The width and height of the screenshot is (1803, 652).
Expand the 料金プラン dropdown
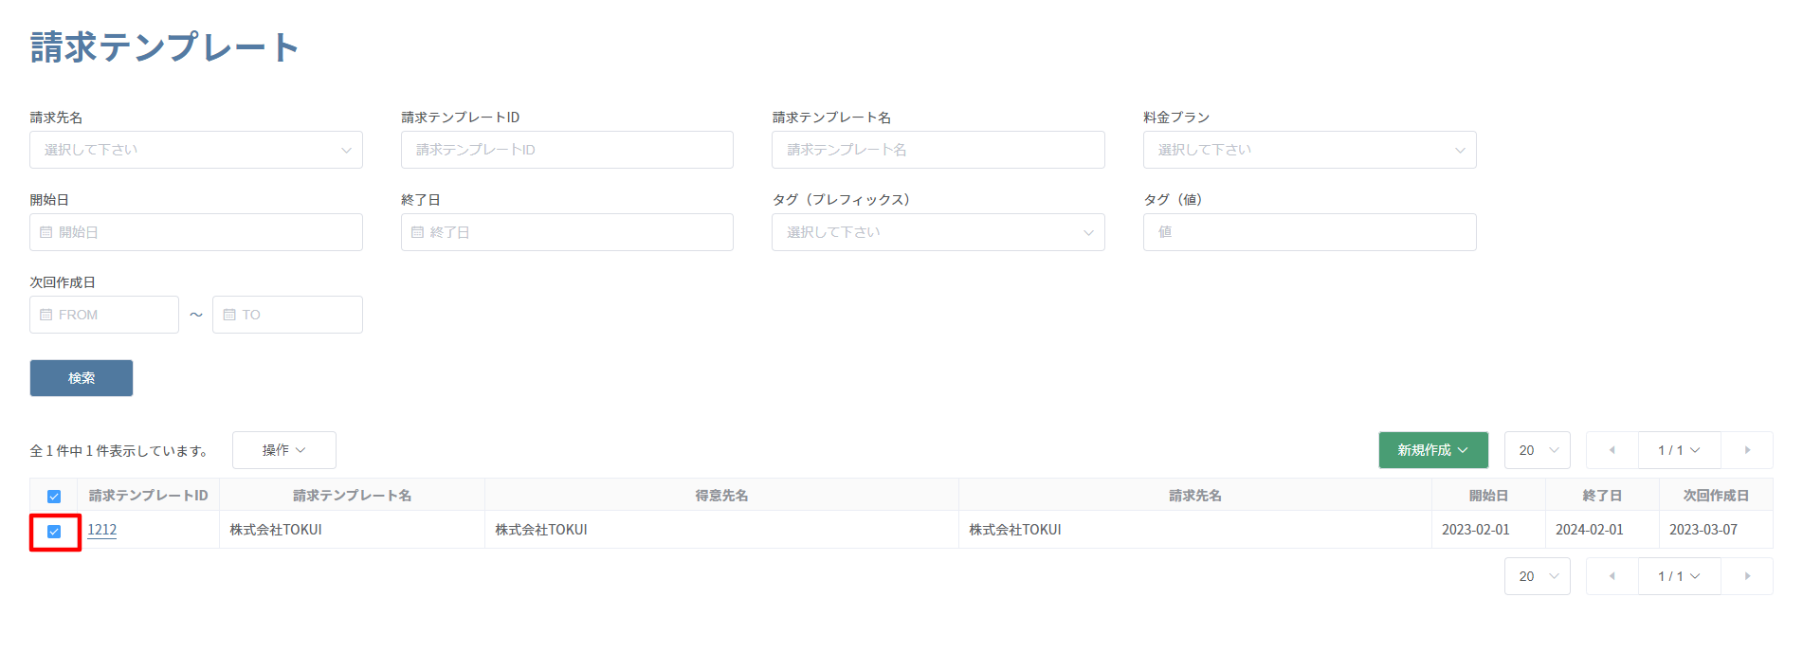[x=1310, y=150]
